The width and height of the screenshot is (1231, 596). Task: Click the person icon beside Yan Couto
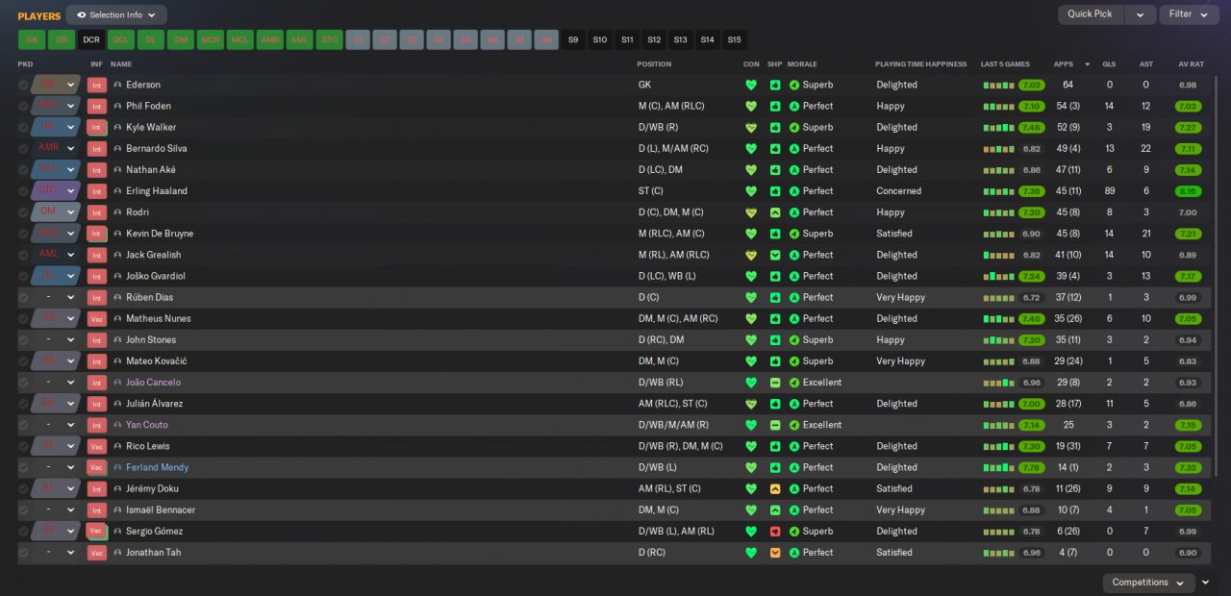[117, 425]
